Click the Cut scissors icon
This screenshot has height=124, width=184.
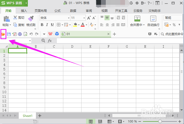[15, 18]
